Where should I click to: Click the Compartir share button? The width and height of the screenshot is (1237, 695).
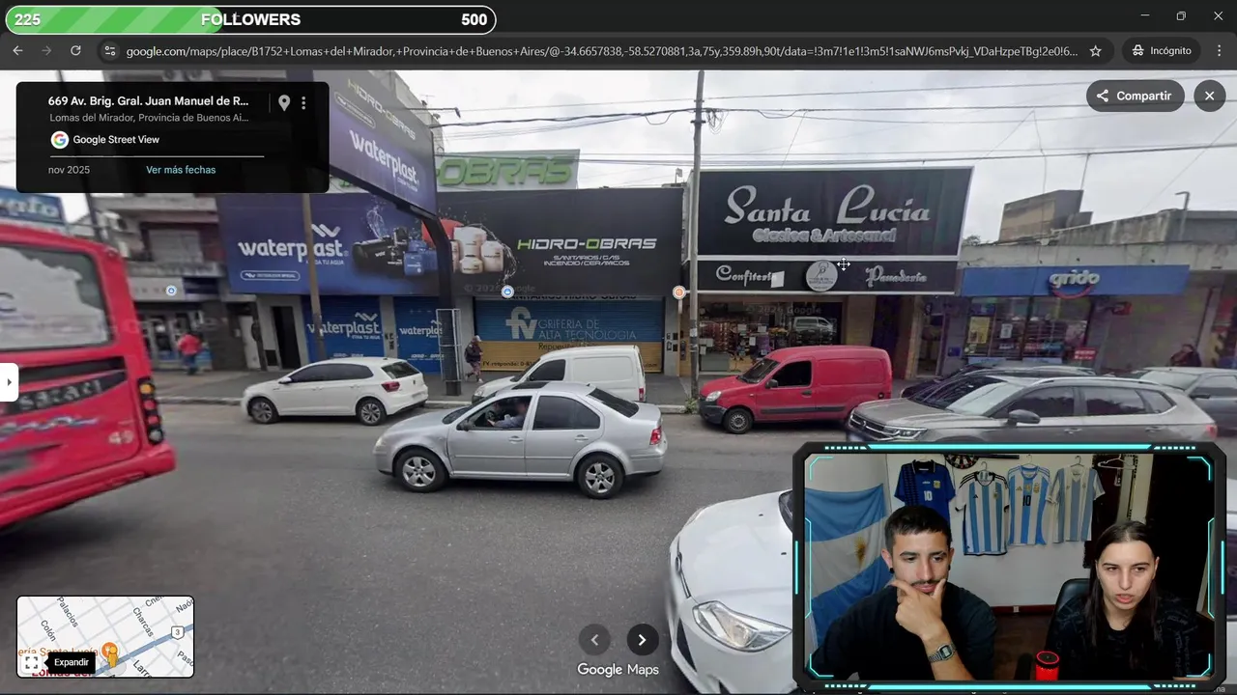click(1135, 96)
